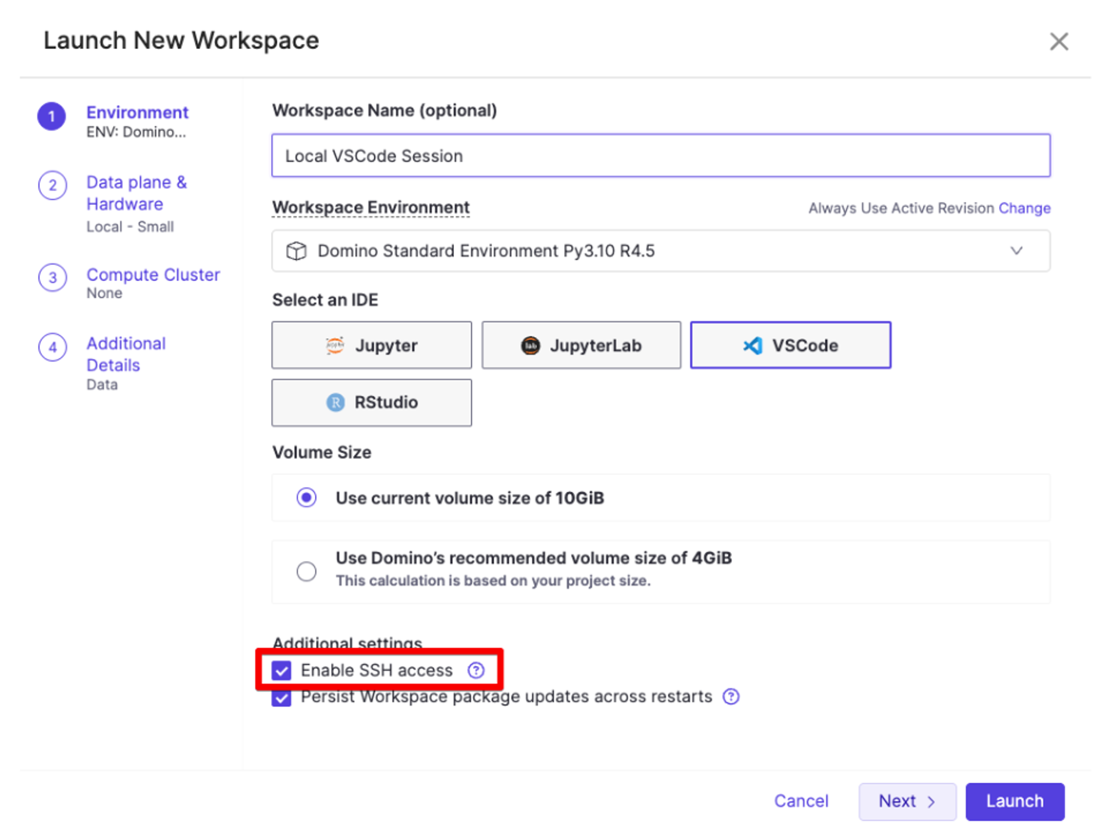Close the Launch New Workspace dialog
Screen dimensions: 1119x838
[x=1058, y=41]
